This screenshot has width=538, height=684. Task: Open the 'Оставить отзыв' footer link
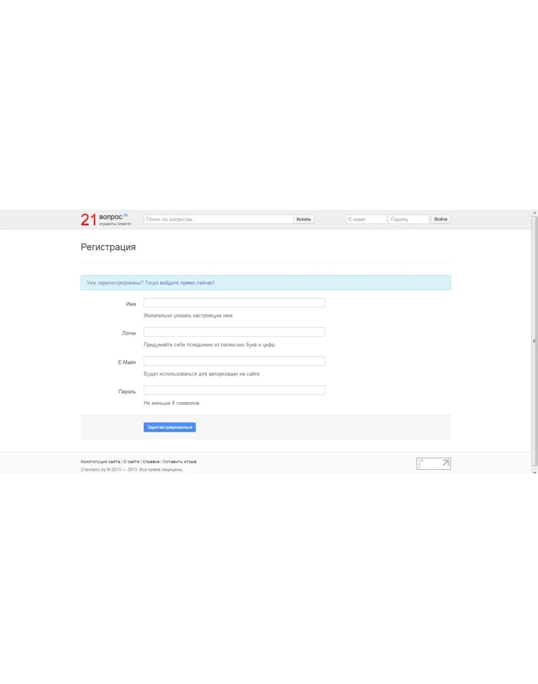tap(180, 461)
